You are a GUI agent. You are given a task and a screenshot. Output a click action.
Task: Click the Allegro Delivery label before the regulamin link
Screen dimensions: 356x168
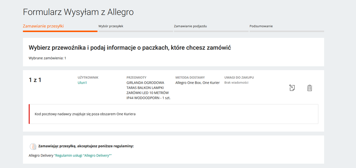click(41, 156)
